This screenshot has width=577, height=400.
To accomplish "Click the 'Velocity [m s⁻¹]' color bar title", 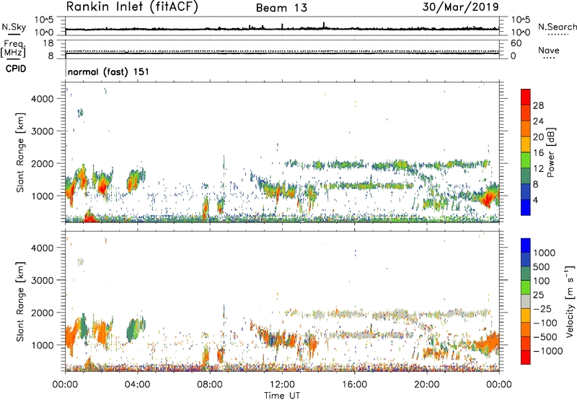I will [x=570, y=301].
